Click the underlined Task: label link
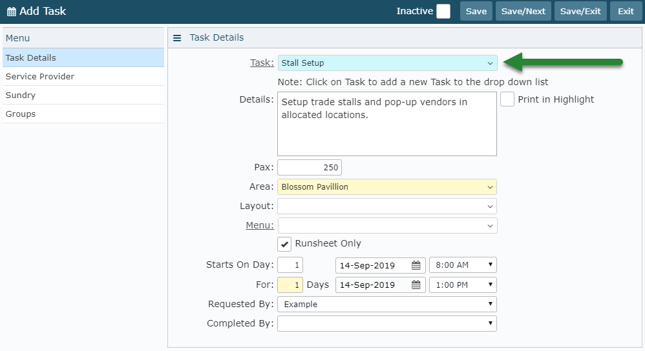Screen dimensions: 645x351 [262, 63]
